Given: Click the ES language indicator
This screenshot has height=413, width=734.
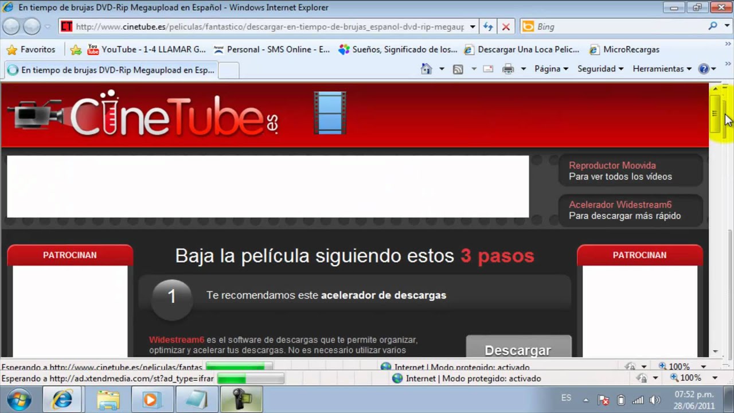Looking at the screenshot, I should 566,398.
